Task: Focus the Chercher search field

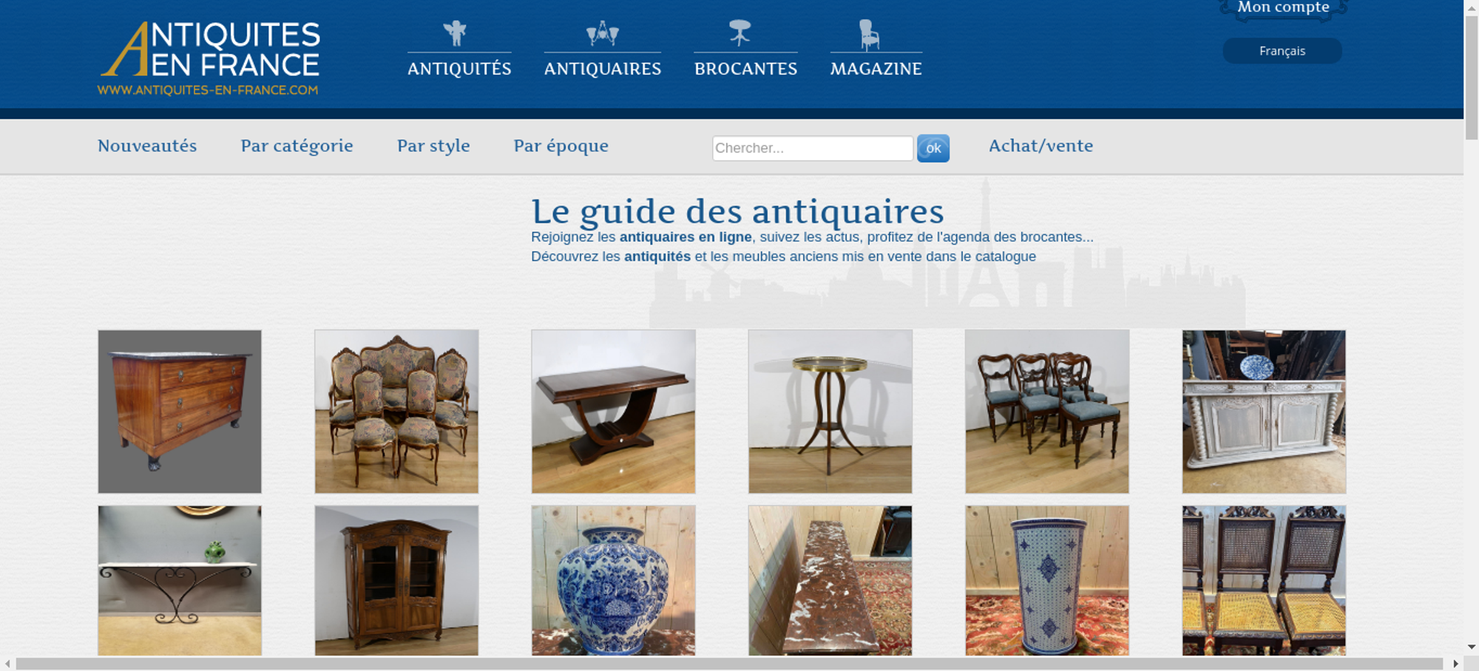Action: click(x=813, y=148)
